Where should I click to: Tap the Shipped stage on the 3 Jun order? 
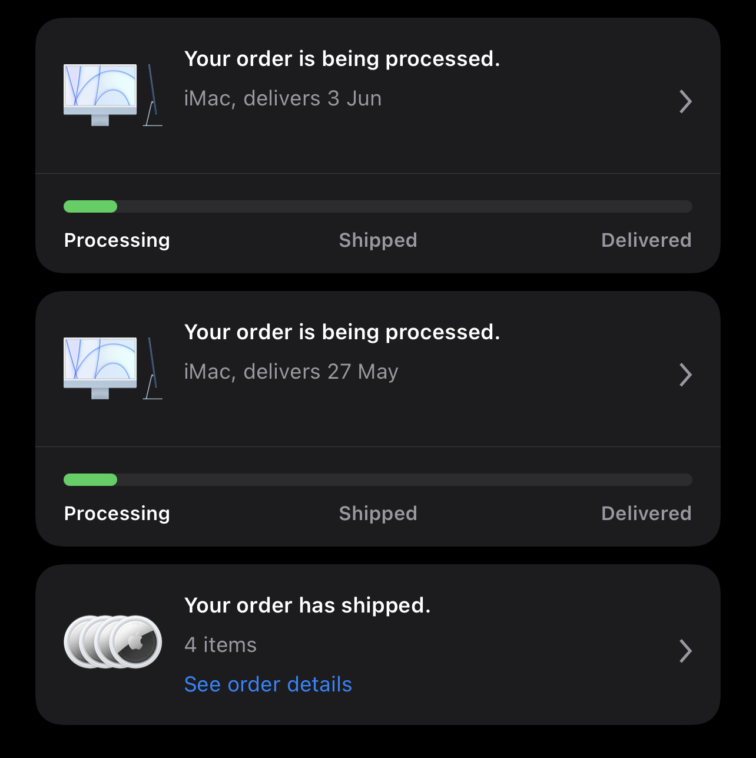[x=377, y=240]
